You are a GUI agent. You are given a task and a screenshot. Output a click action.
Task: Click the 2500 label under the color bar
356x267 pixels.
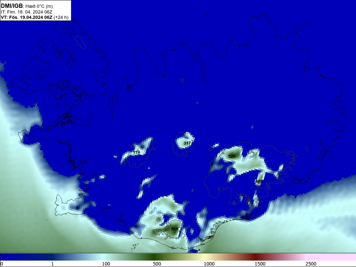(x=311, y=264)
